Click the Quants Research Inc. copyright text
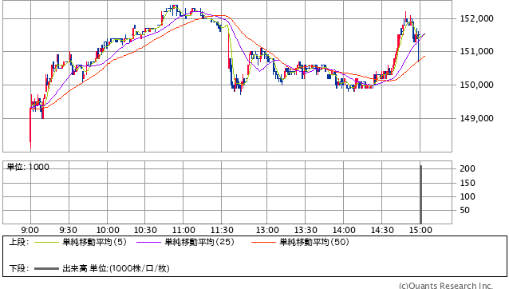The height and width of the screenshot is (289, 509). pos(446,286)
